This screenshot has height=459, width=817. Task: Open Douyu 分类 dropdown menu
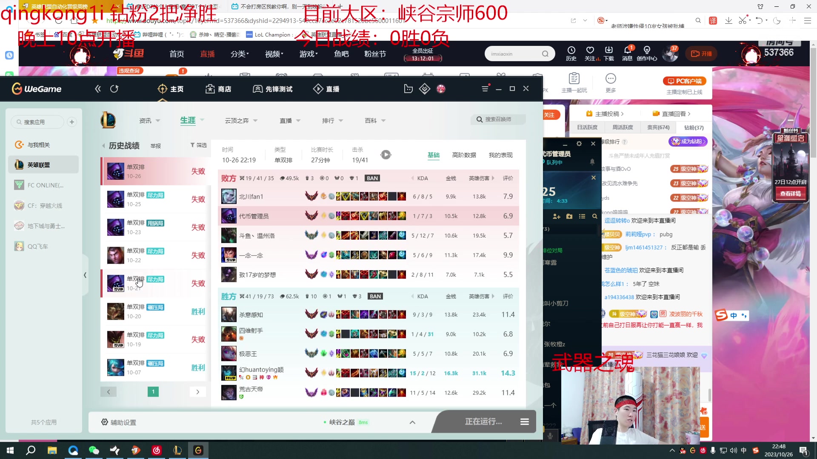point(240,54)
